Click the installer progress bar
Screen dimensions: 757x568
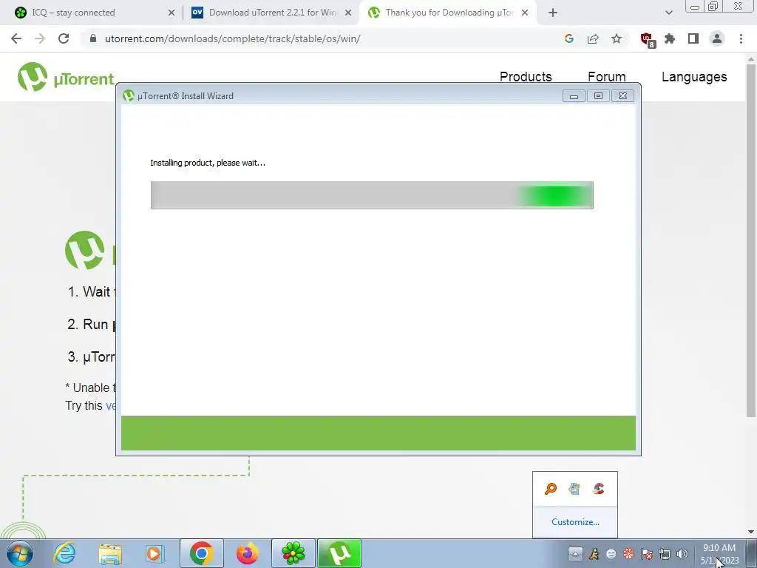[x=372, y=195]
